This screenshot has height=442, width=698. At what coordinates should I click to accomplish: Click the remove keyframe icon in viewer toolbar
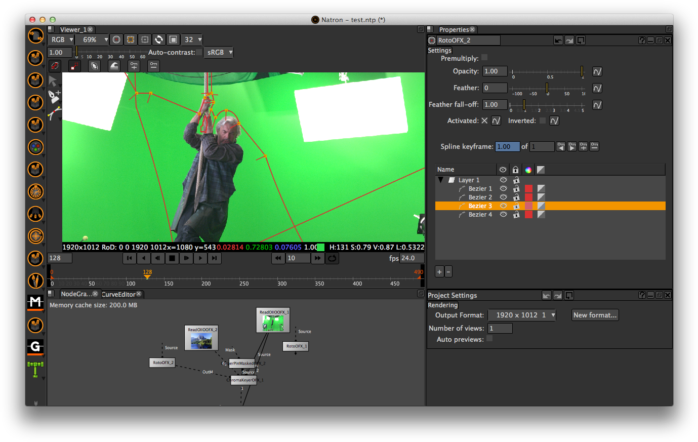pyautogui.click(x=153, y=66)
